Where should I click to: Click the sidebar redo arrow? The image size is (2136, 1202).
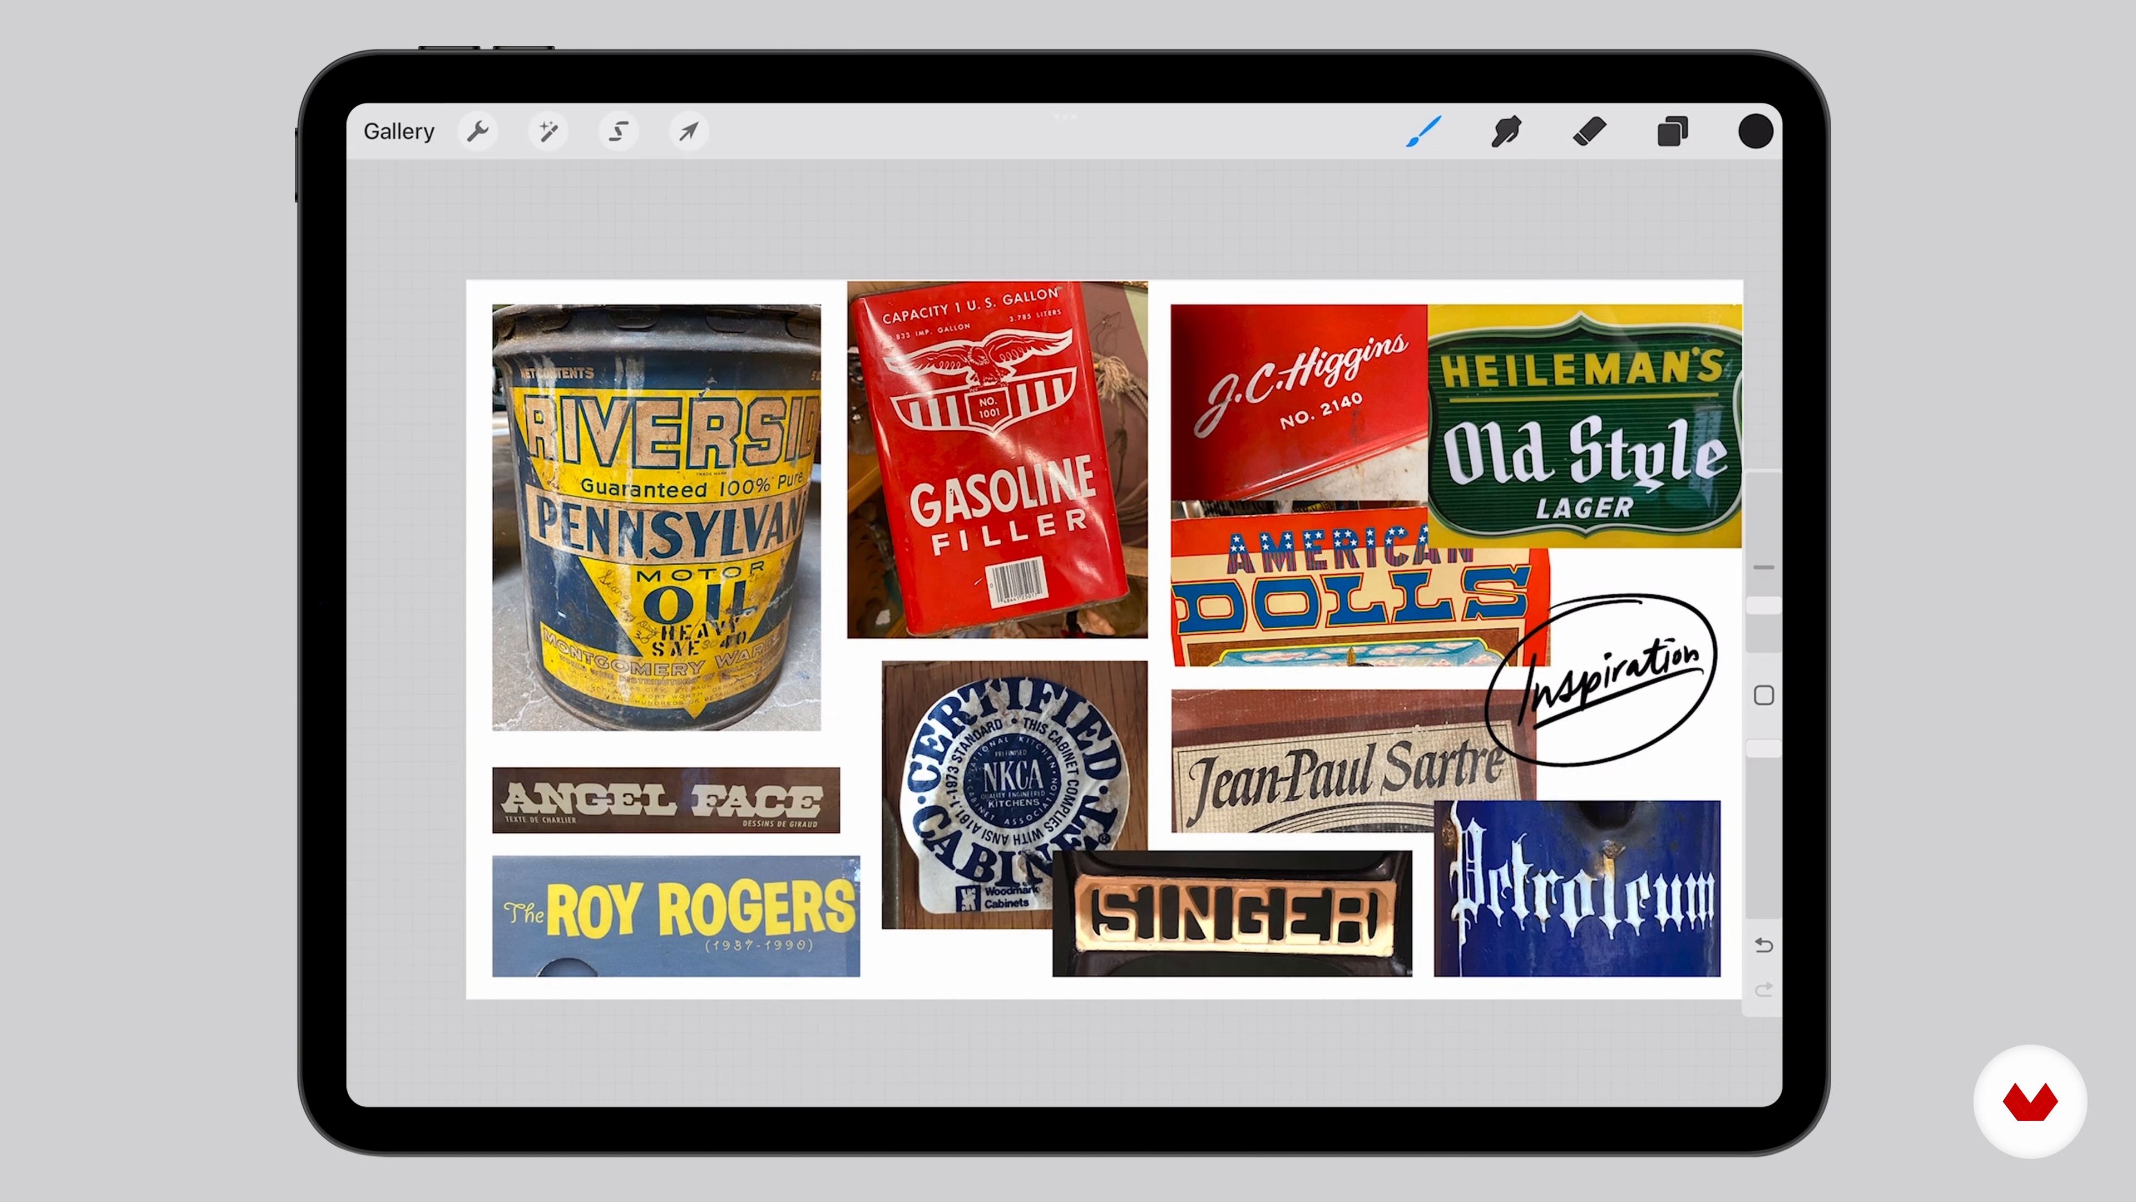click(x=1764, y=989)
